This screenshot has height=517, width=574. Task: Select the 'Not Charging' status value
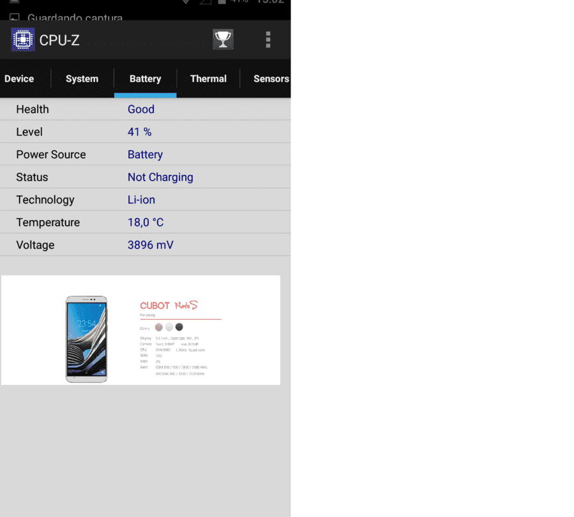coord(160,177)
